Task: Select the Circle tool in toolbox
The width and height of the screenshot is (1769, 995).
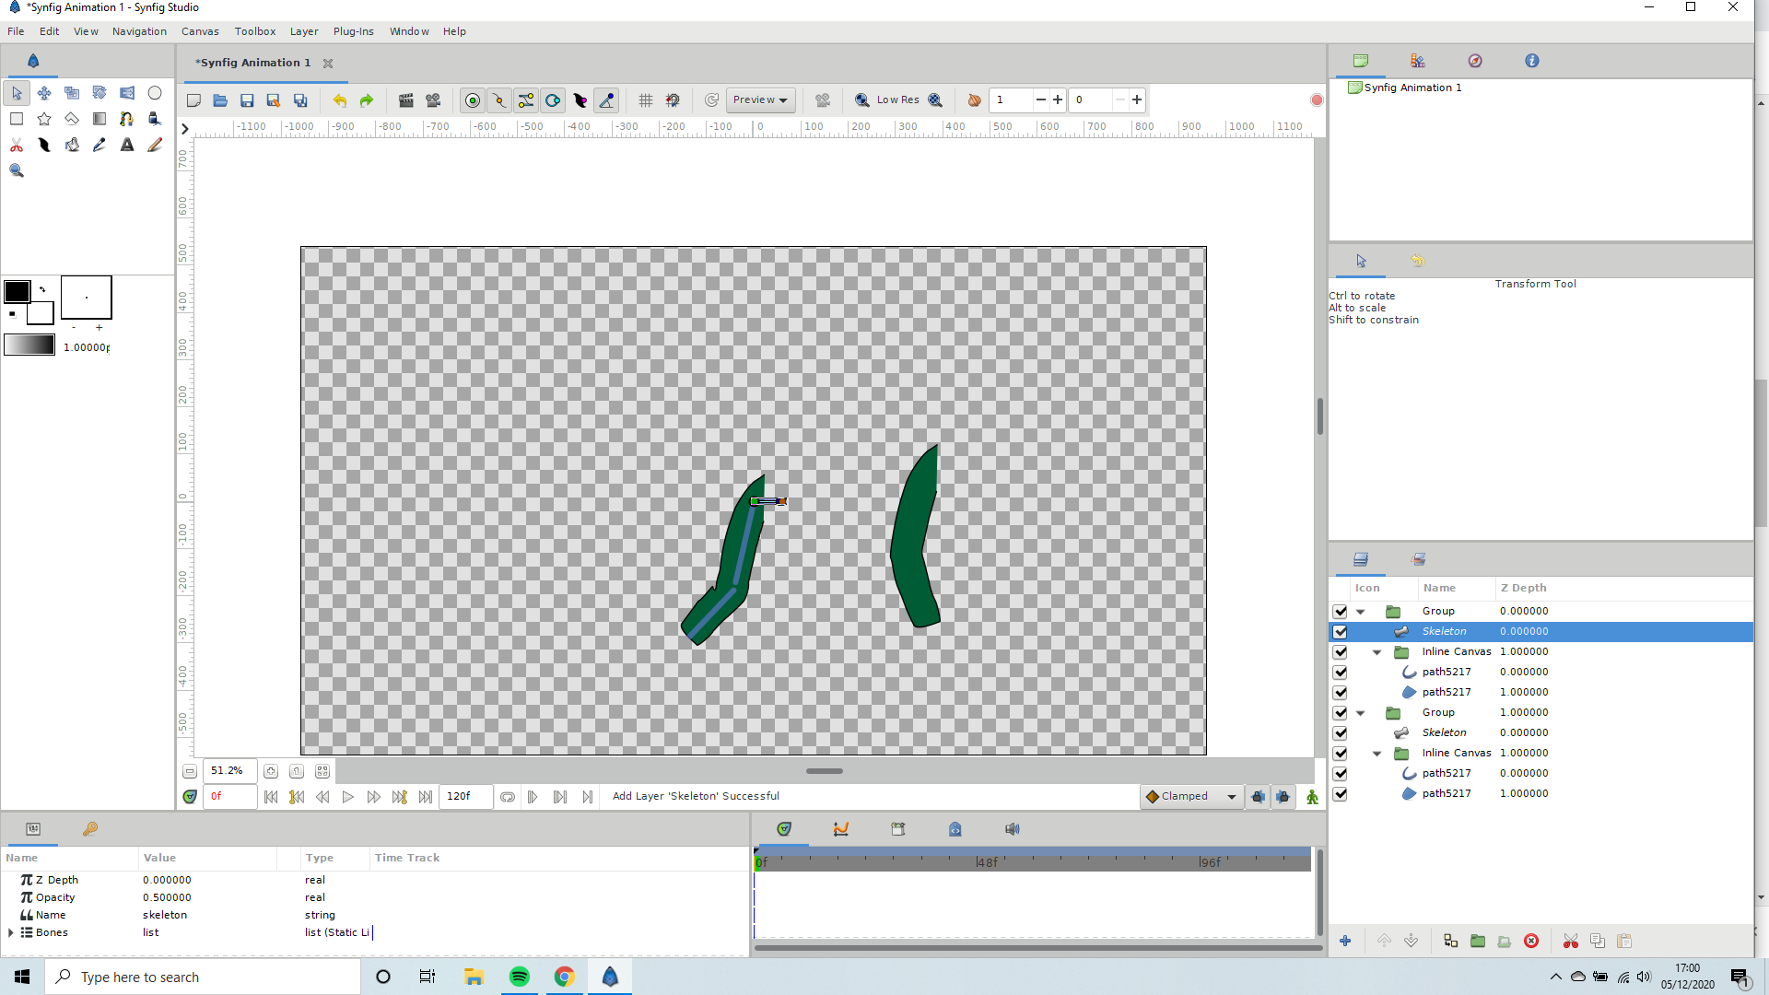Action: [155, 93]
